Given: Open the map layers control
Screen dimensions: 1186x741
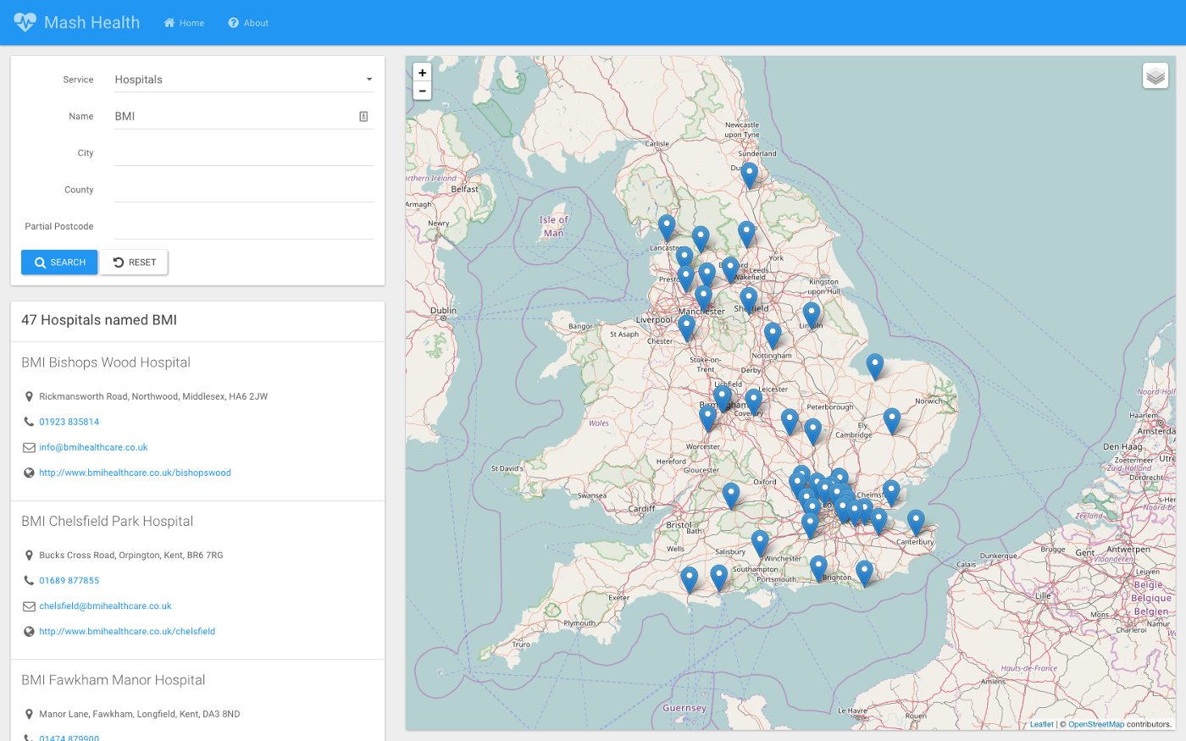Looking at the screenshot, I should click(1156, 76).
